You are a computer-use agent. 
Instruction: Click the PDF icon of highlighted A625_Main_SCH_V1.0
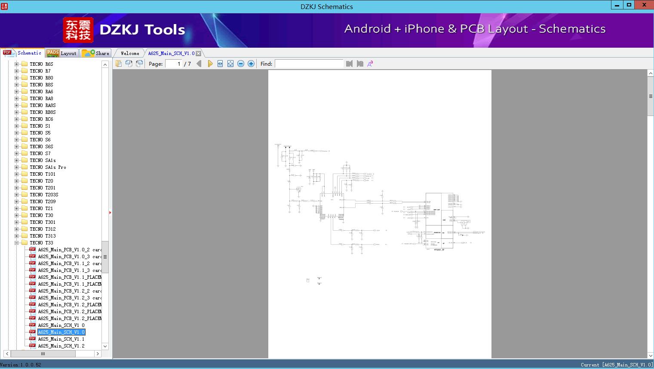(x=32, y=332)
